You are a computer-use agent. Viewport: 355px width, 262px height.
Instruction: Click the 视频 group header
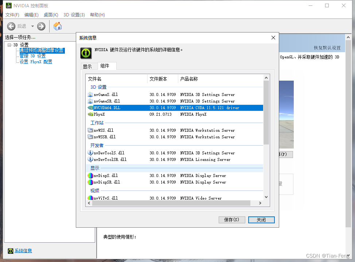coord(95,191)
